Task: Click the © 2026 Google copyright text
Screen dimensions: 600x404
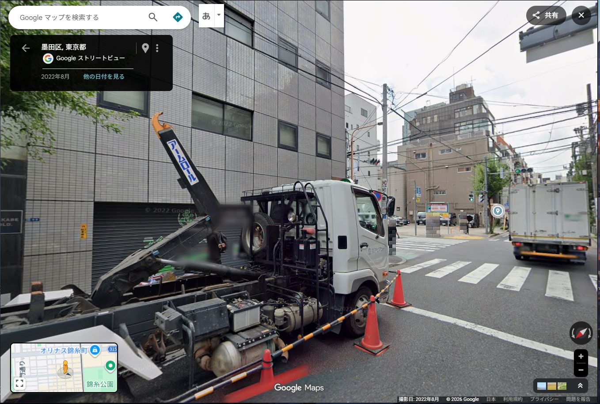Action: click(463, 399)
